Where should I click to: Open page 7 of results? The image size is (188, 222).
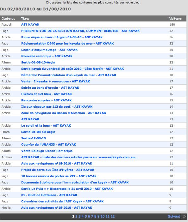(92, 217)
